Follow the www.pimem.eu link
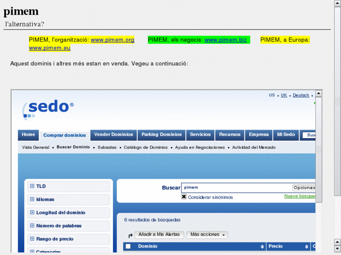Screen dimensions: 341x255 [x=50, y=48]
